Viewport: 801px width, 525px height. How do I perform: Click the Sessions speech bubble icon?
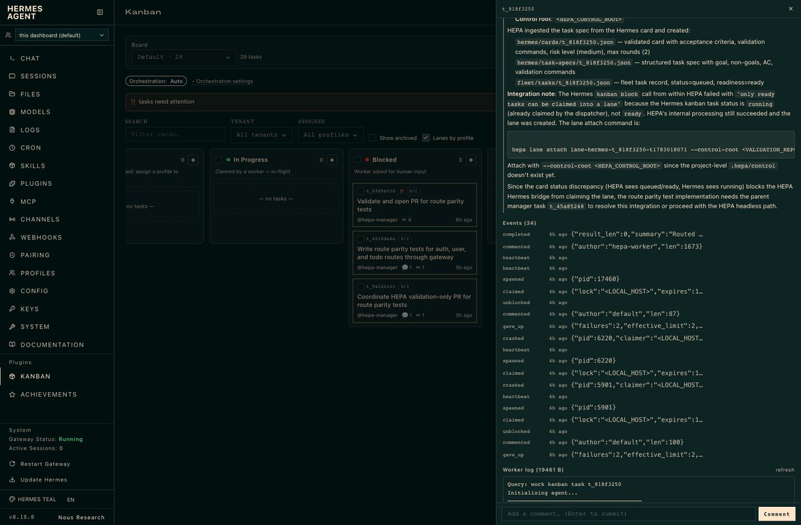13,76
